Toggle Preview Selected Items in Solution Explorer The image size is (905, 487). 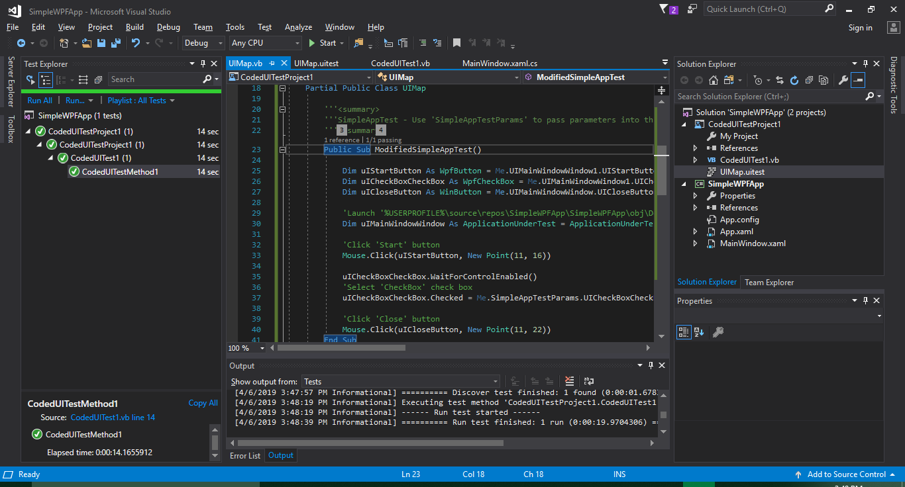[858, 80]
